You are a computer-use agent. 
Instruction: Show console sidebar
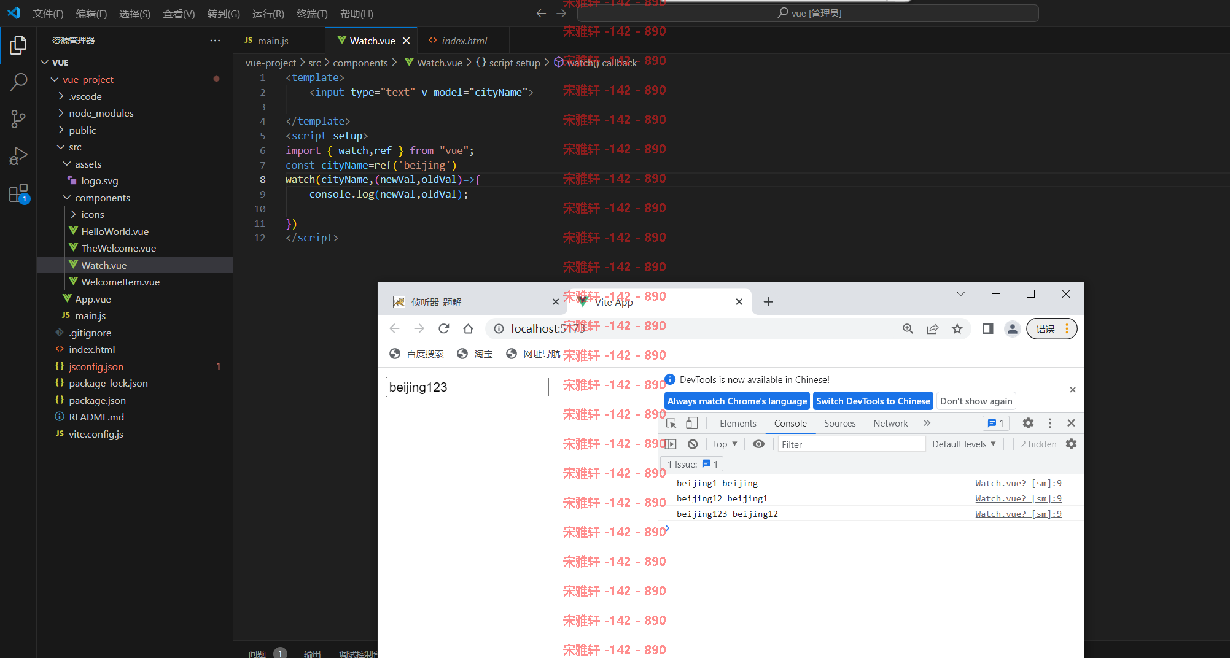point(671,444)
